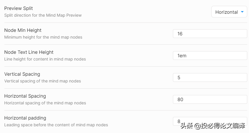Focus the Node Text Line Height field
Image resolution: width=249 pixels, height=133 pixels.
pos(210,56)
